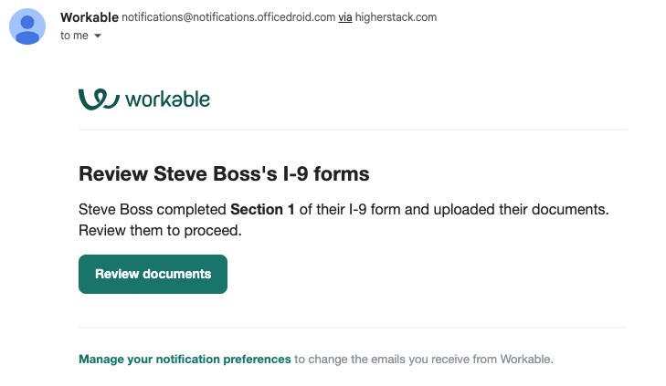Open Manage your notification preferences link

click(185, 360)
